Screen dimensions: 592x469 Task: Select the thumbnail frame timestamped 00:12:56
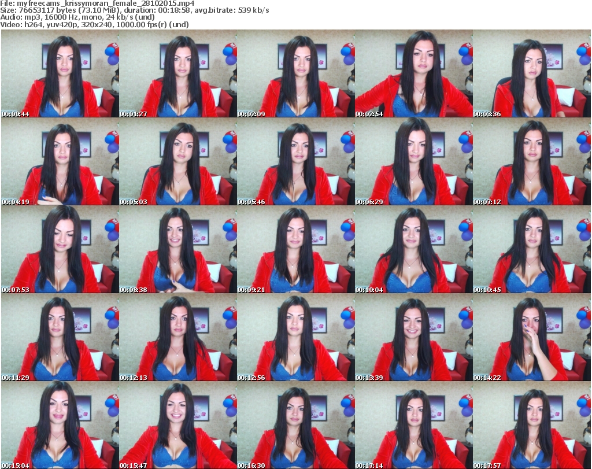[295, 337]
